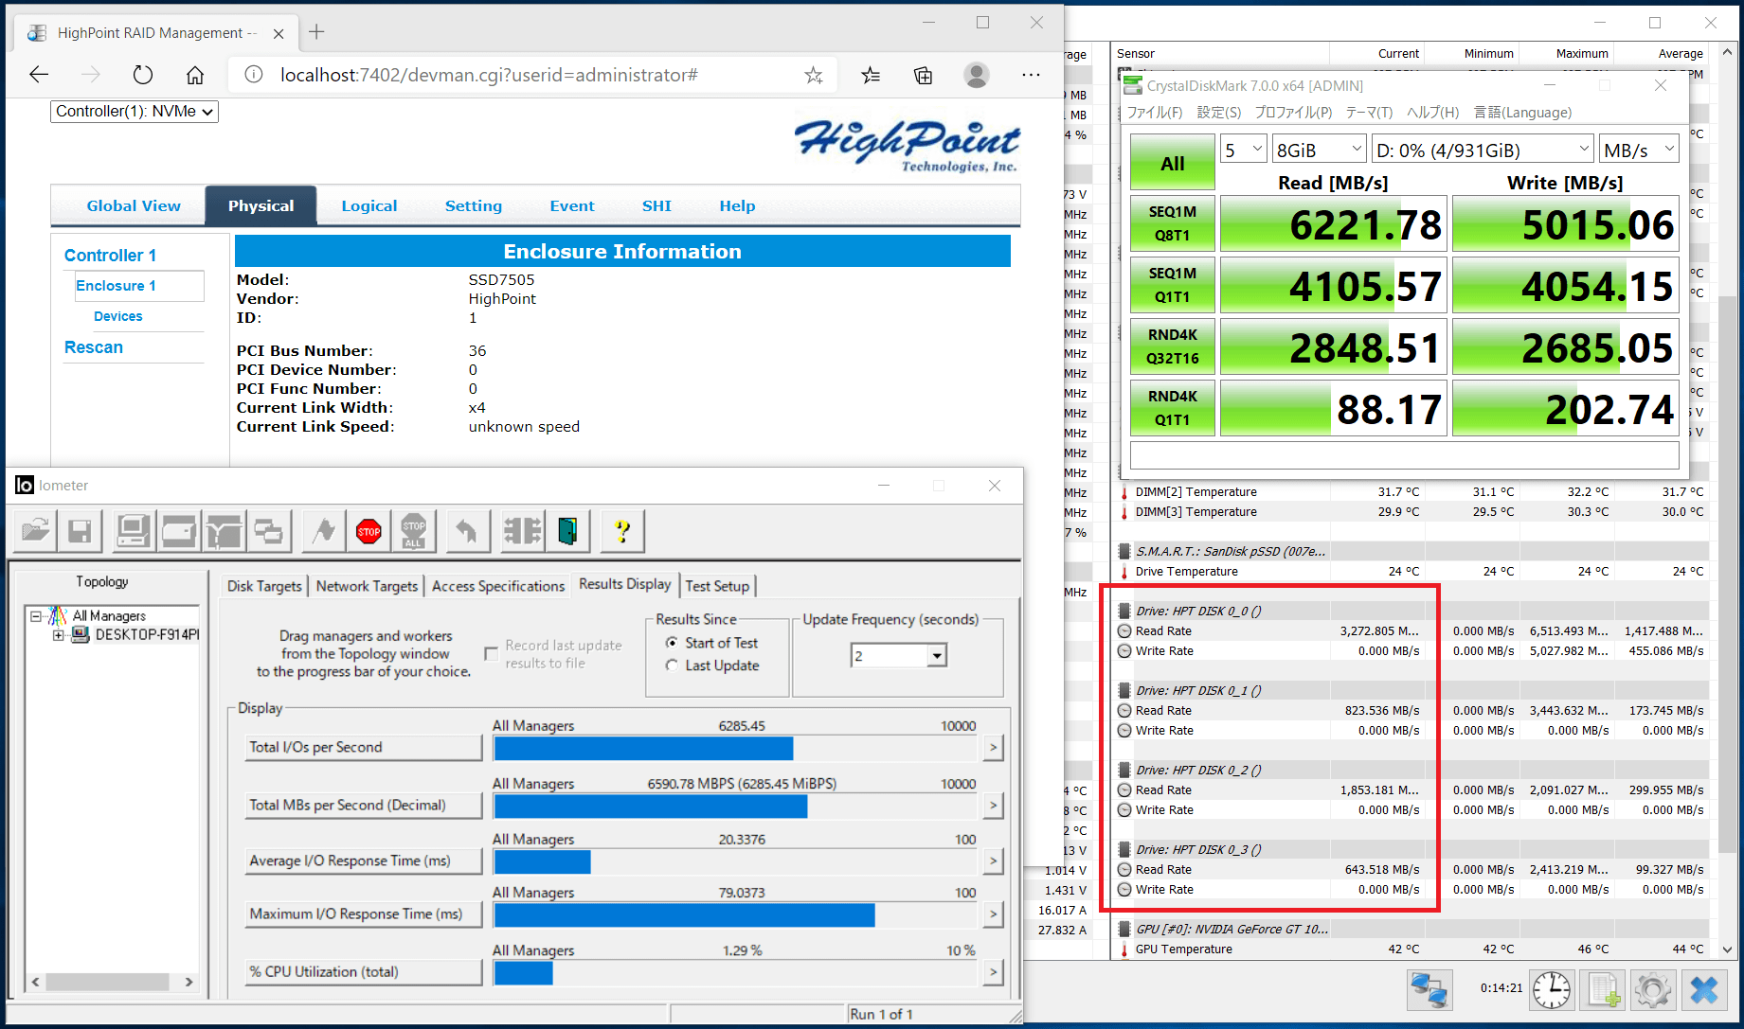Open a new browser tab

[x=316, y=32]
